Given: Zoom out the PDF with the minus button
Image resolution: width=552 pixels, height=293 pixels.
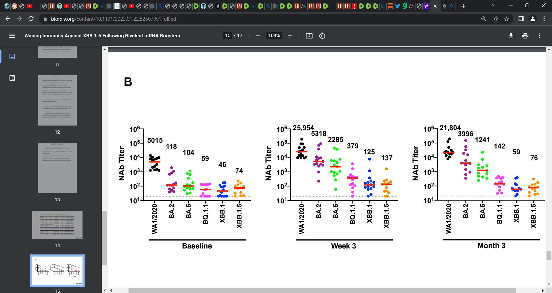Looking at the screenshot, I should tap(258, 36).
